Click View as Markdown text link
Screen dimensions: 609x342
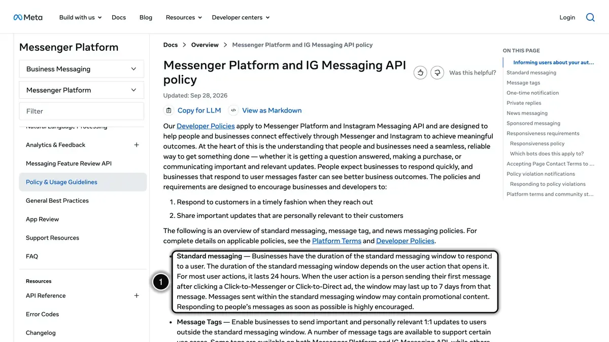coord(272,110)
